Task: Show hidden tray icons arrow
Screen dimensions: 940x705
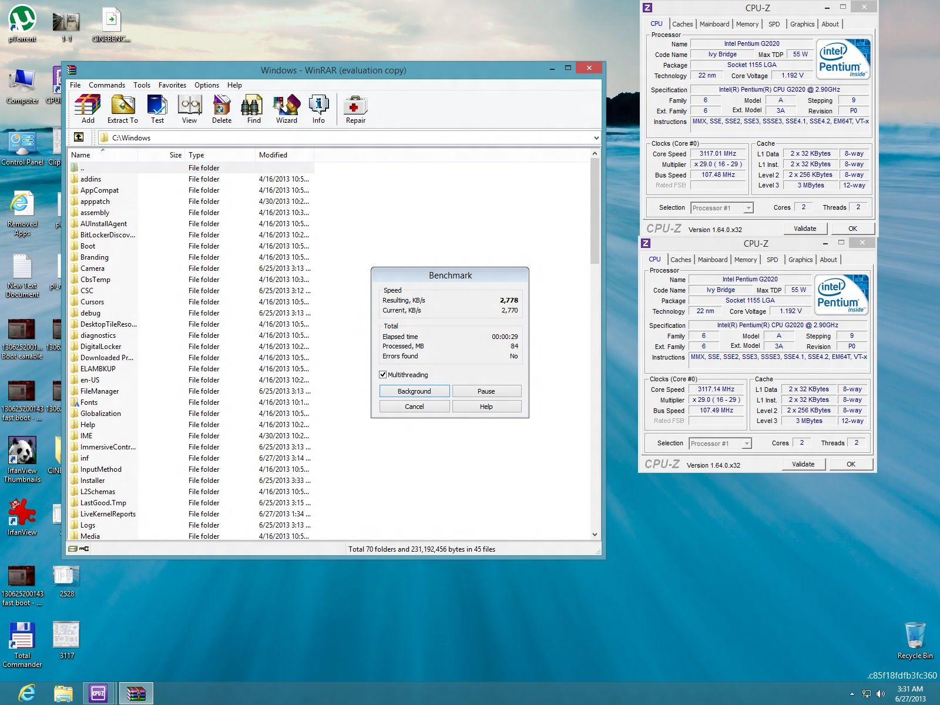Action: pyautogui.click(x=852, y=694)
